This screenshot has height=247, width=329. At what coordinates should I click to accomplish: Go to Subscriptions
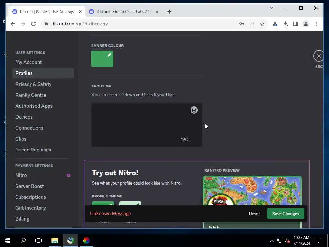(x=43, y=197)
